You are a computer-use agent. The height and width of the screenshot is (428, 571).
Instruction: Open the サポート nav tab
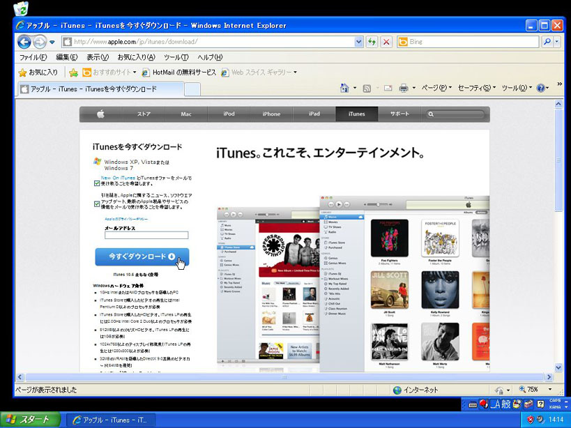click(399, 114)
